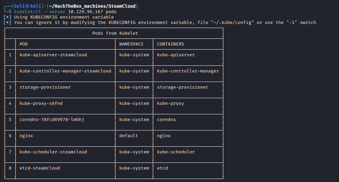This screenshot has width=339, height=182.
Task: Click the kube-controller-manager container name
Action: (188, 71)
